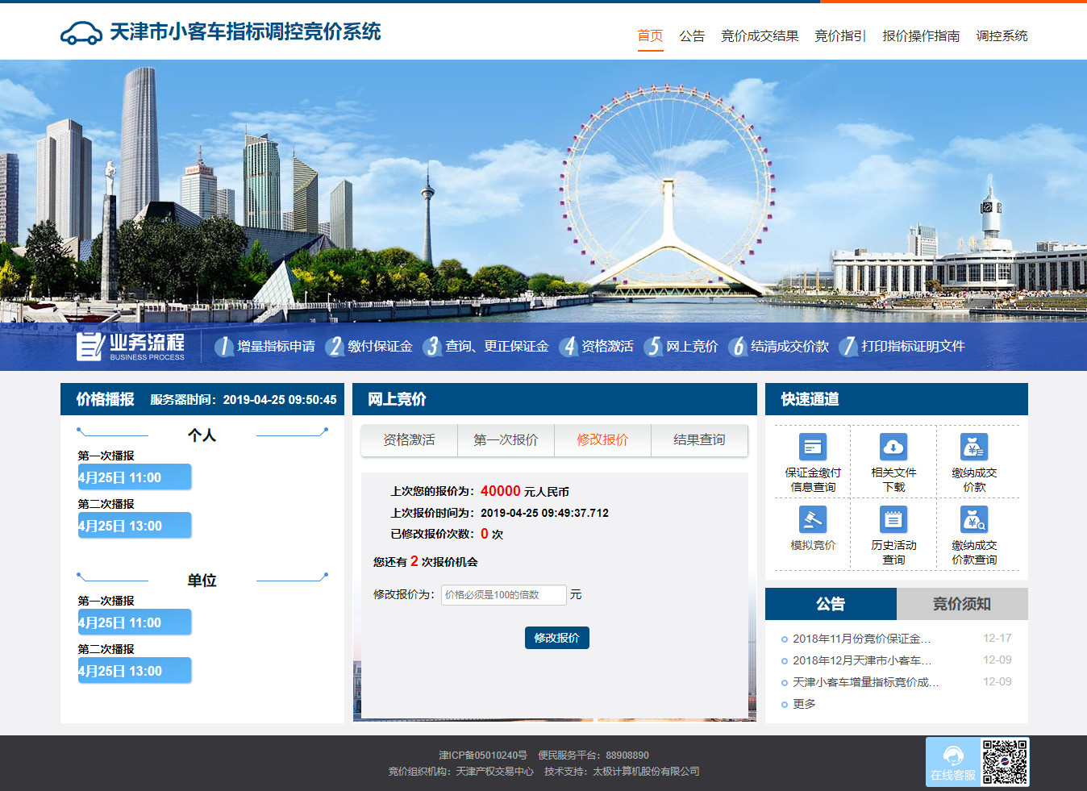1087x791 pixels.
Task: Open notice 天津小客车增量指标竞价成
Action: coord(865,682)
